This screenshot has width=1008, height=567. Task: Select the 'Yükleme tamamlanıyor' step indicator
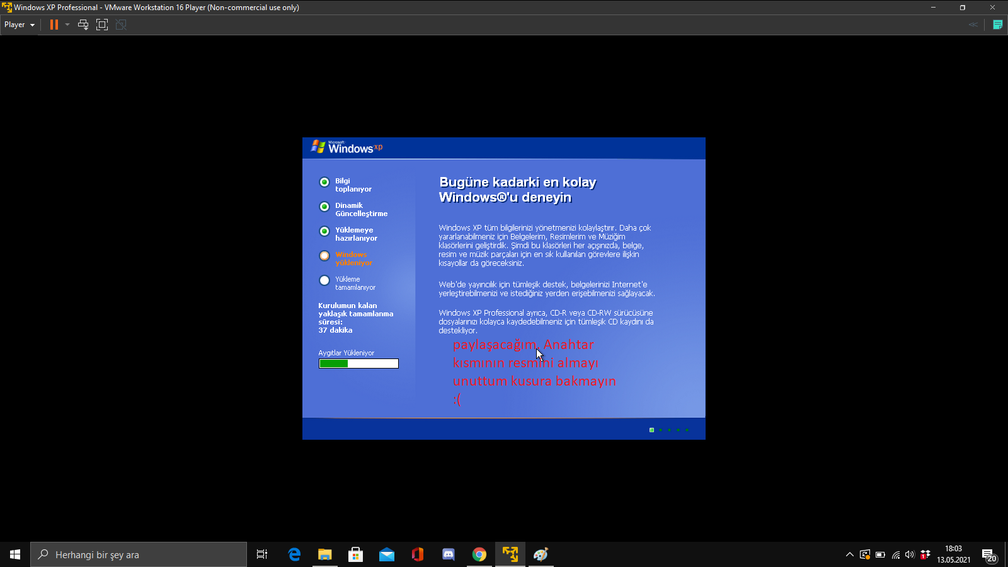324,280
